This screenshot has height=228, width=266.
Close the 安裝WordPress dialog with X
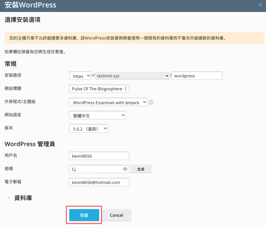[260, 5]
